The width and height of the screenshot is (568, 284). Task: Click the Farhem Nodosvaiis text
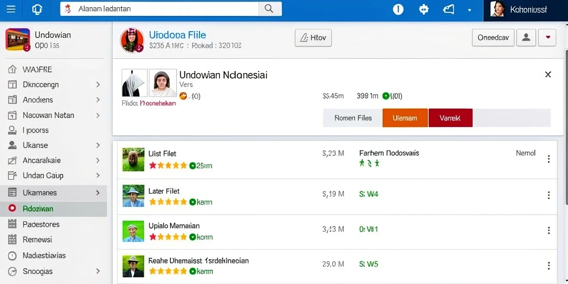point(389,153)
